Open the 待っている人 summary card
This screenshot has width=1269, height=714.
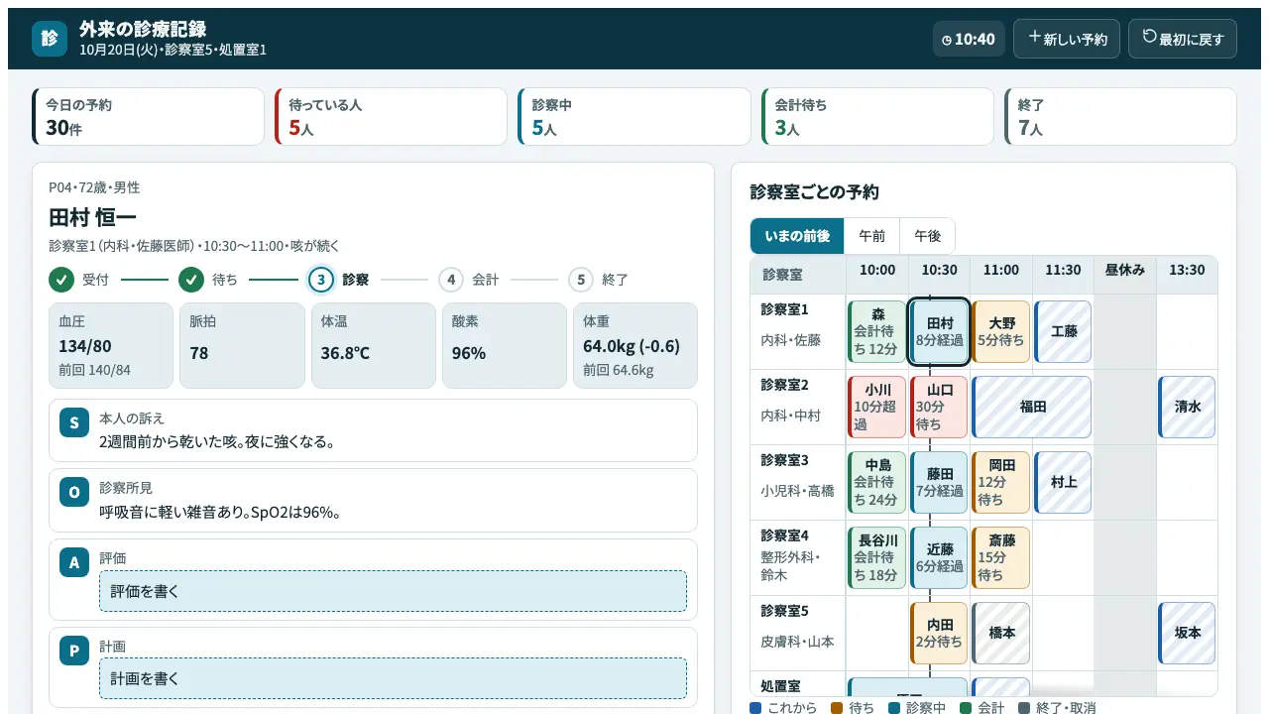pos(392,117)
